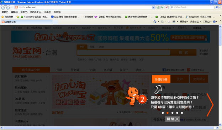Click the Compatibility View icon beside the address bar
The width and height of the screenshot is (222, 130).
coord(158,7)
